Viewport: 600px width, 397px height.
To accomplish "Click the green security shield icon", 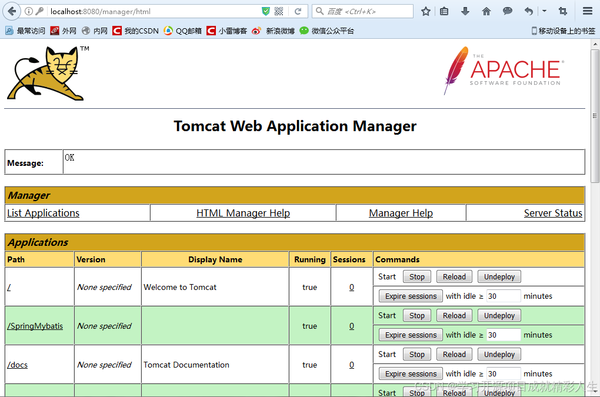I will point(265,12).
